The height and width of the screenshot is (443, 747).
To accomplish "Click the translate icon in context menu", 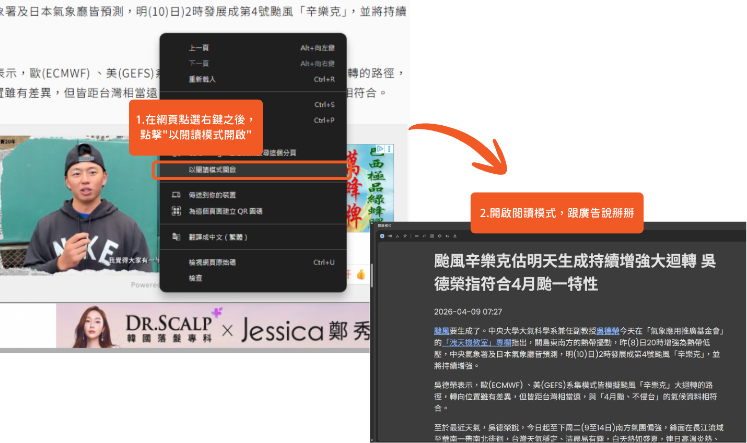I will tap(177, 237).
